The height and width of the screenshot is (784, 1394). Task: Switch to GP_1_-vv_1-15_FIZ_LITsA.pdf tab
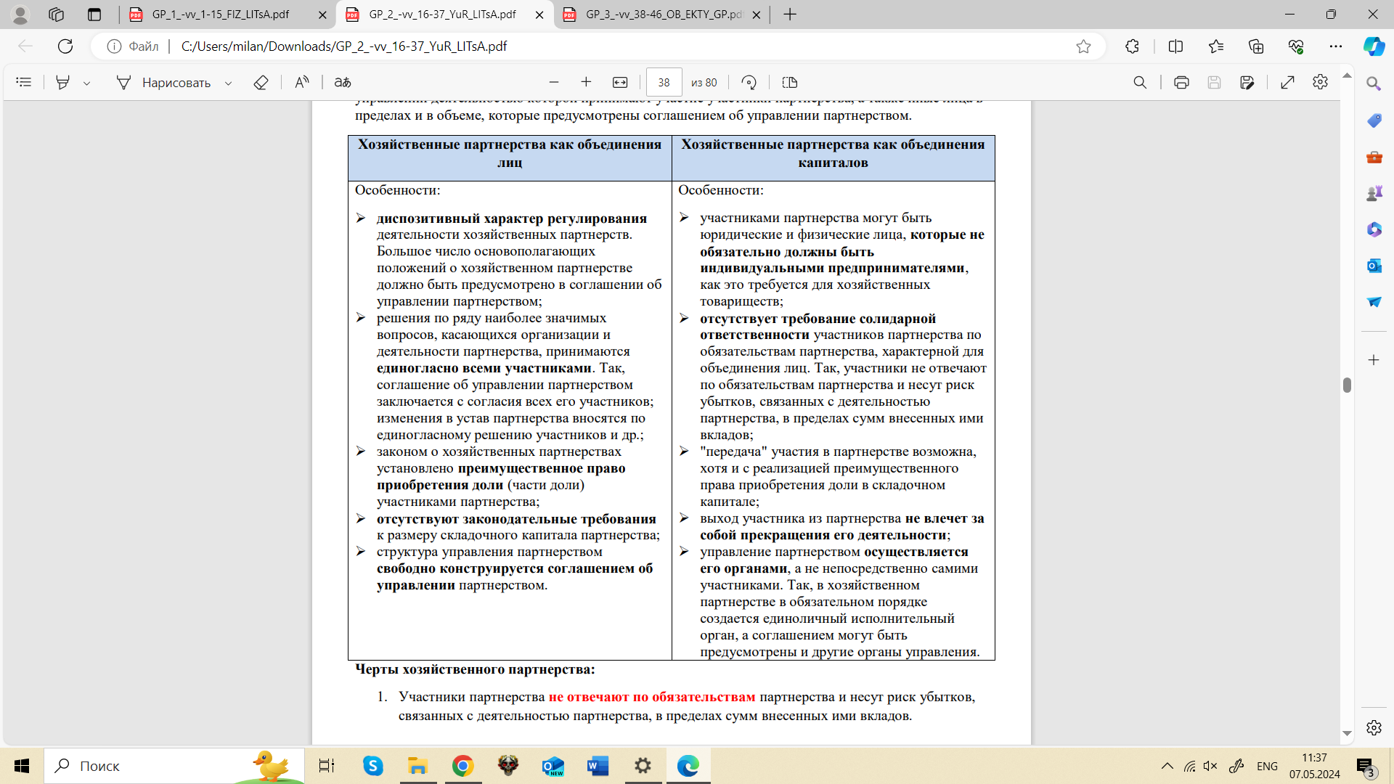(x=221, y=15)
